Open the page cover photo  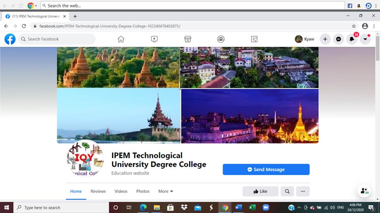(x=188, y=95)
